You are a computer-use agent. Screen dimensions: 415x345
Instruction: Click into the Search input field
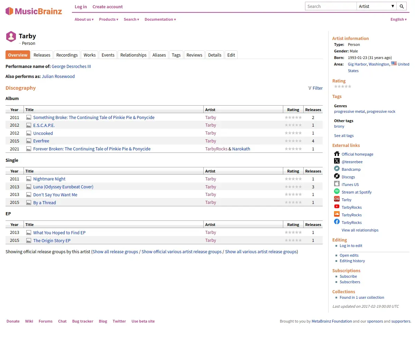coord(331,6)
